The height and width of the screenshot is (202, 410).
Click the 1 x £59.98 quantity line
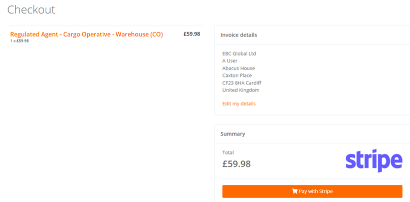click(x=20, y=41)
